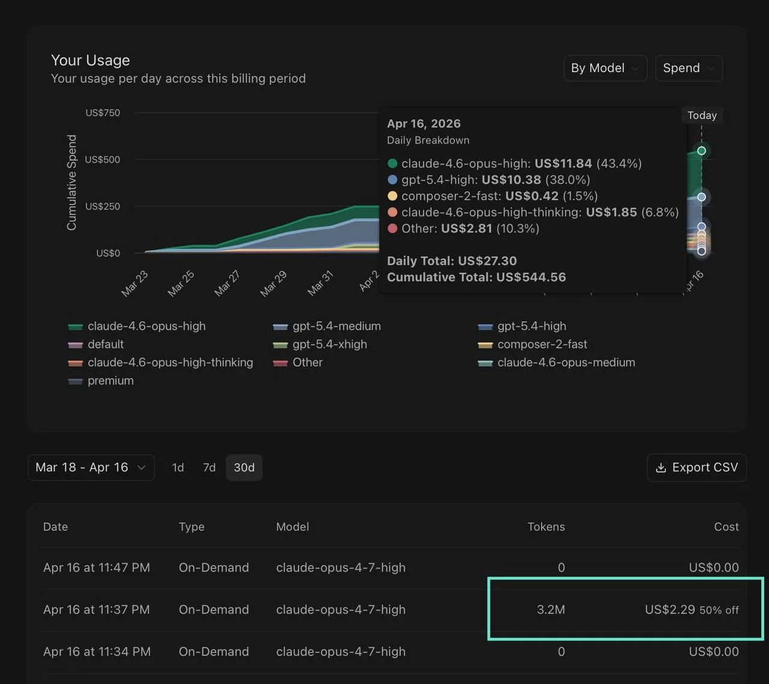
Task: Click the model name in the 11:47 PM row
Action: 341,567
